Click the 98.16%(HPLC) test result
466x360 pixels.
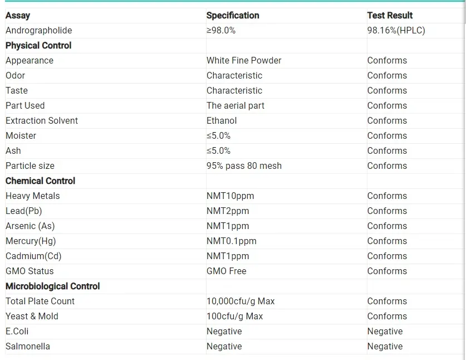[396, 31]
